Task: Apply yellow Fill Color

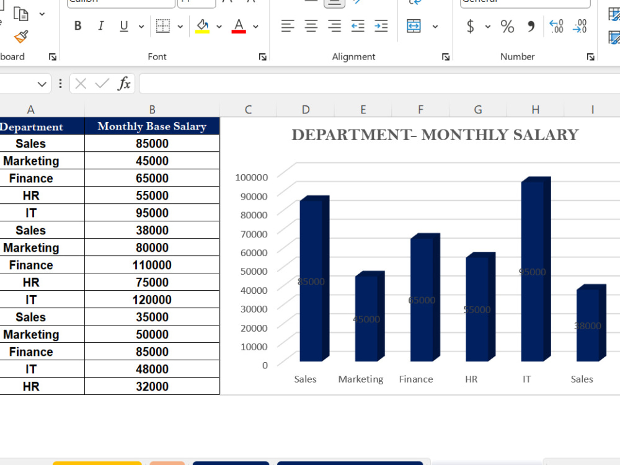Action: 203,26
